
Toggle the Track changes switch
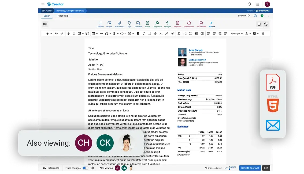[86, 168]
